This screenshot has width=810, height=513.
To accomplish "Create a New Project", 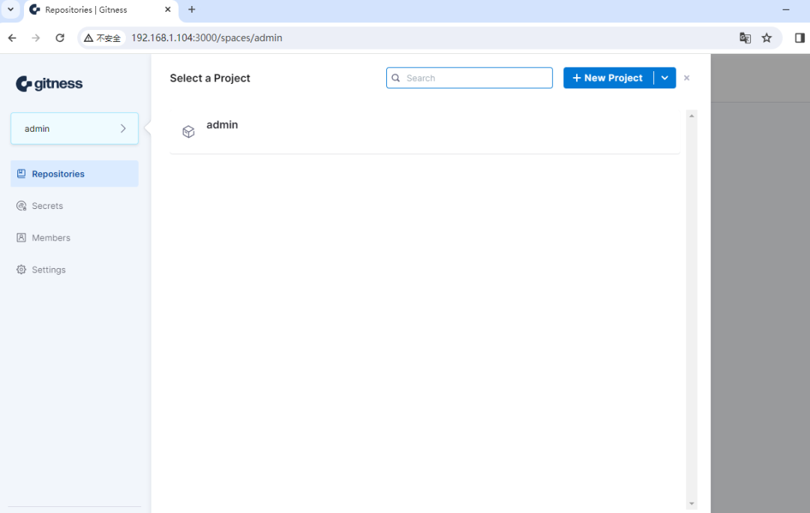I will [x=608, y=78].
